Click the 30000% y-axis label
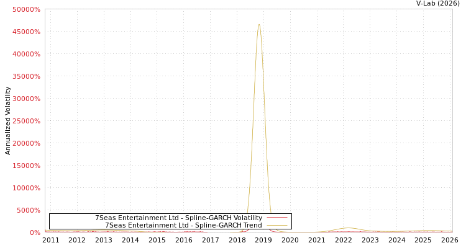Screen dimensions: 466x248 coord(26,99)
